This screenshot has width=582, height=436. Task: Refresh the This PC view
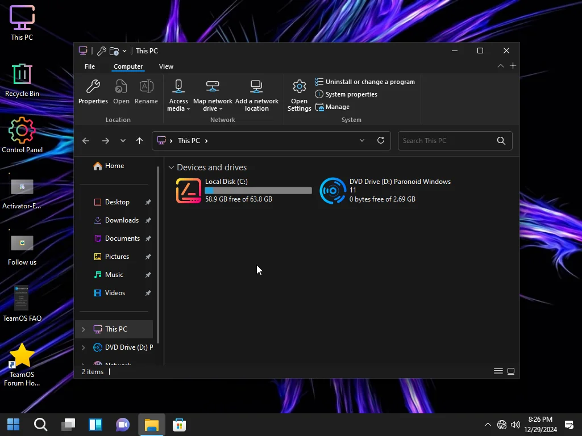[x=380, y=141]
